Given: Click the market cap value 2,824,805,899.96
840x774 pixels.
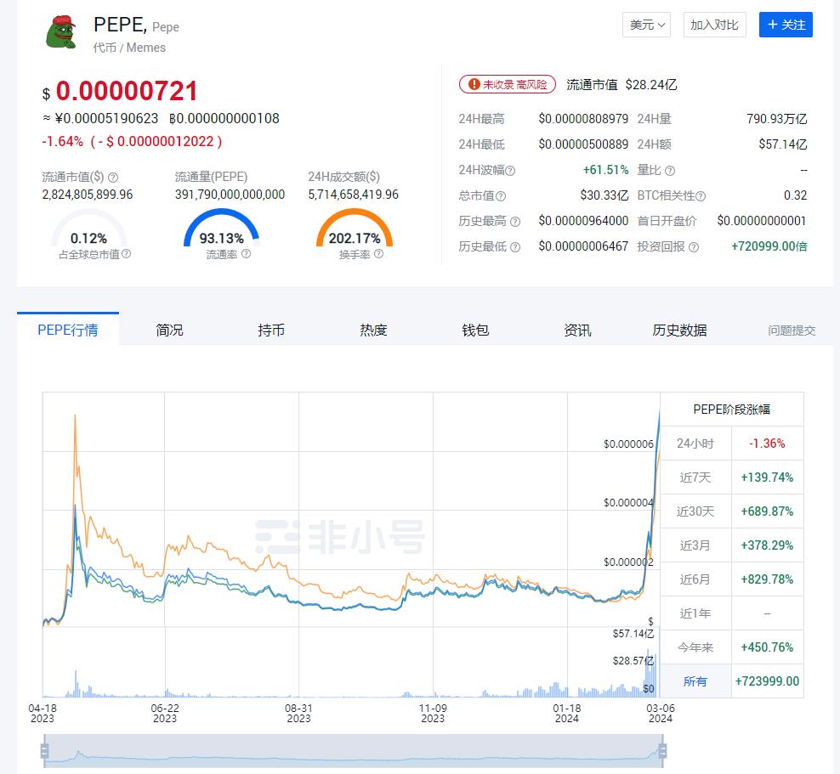Looking at the screenshot, I should click(88, 195).
